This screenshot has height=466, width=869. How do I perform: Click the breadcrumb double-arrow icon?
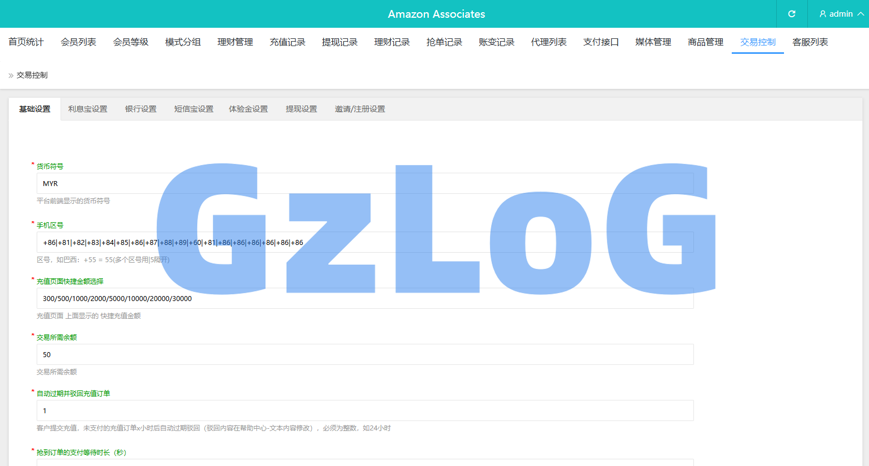click(x=11, y=76)
